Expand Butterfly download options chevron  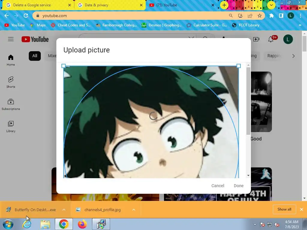64,210
